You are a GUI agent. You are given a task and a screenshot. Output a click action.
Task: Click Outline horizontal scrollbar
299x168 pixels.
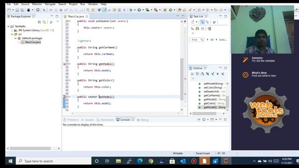204,114
